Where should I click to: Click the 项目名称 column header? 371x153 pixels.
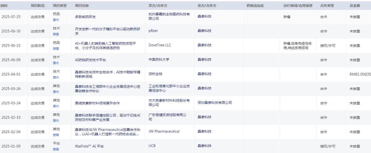(x=82, y=6)
